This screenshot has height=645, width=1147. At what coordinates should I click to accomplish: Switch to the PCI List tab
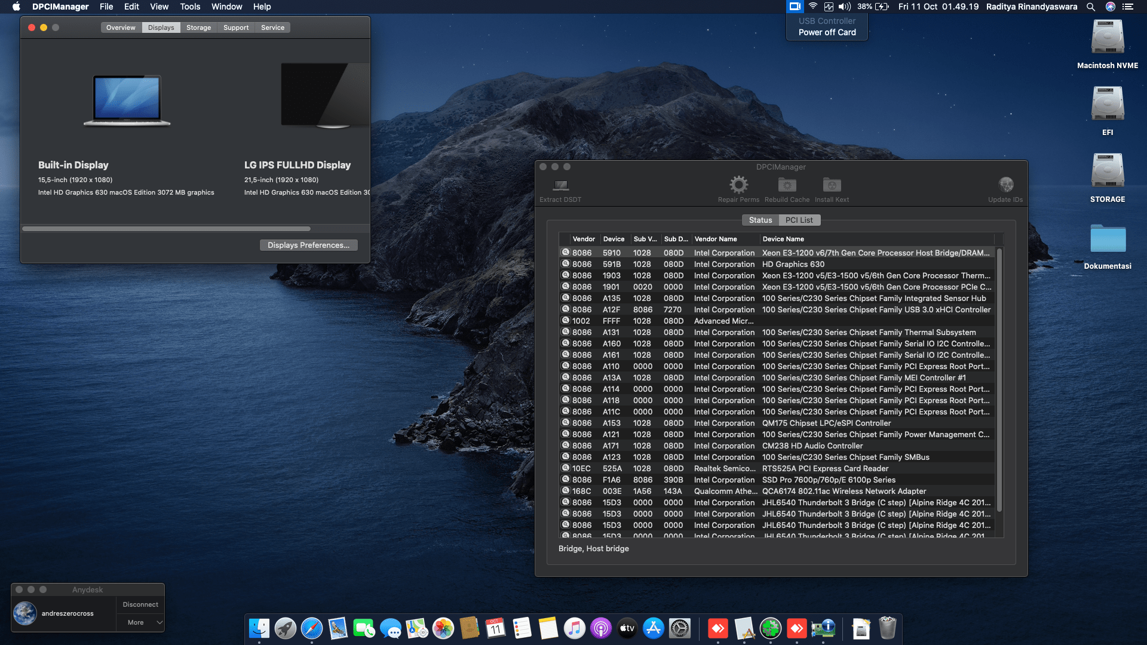coord(799,220)
